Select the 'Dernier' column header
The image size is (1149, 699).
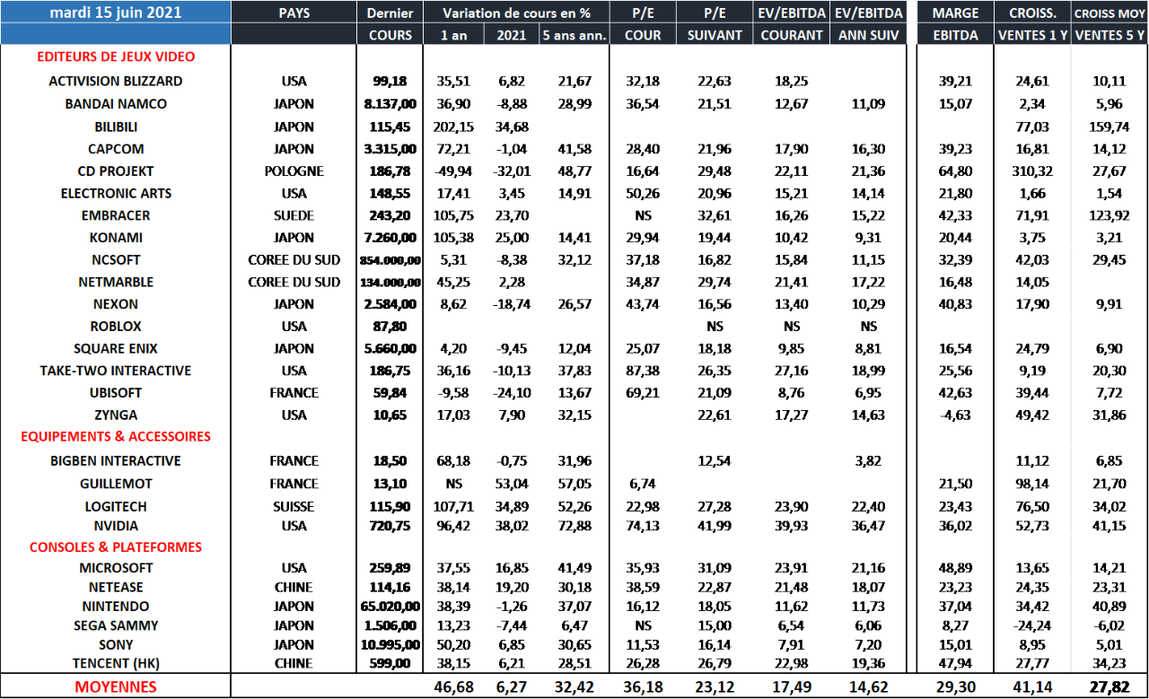coord(390,13)
